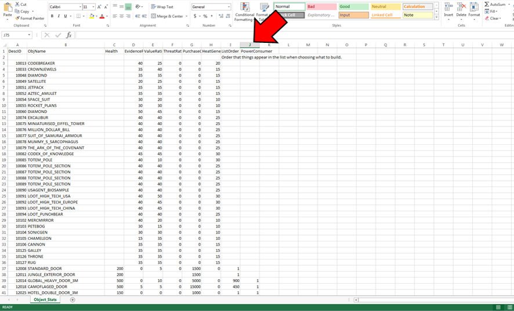
Task: Apply the yellow Fill Color bucket
Action: click(92, 16)
